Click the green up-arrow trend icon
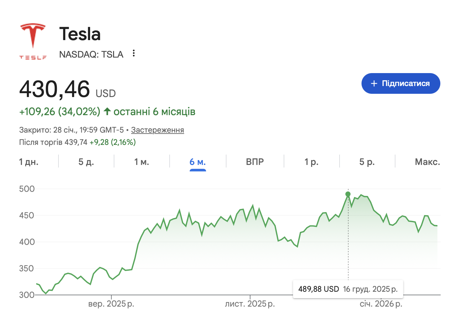 coord(107,112)
